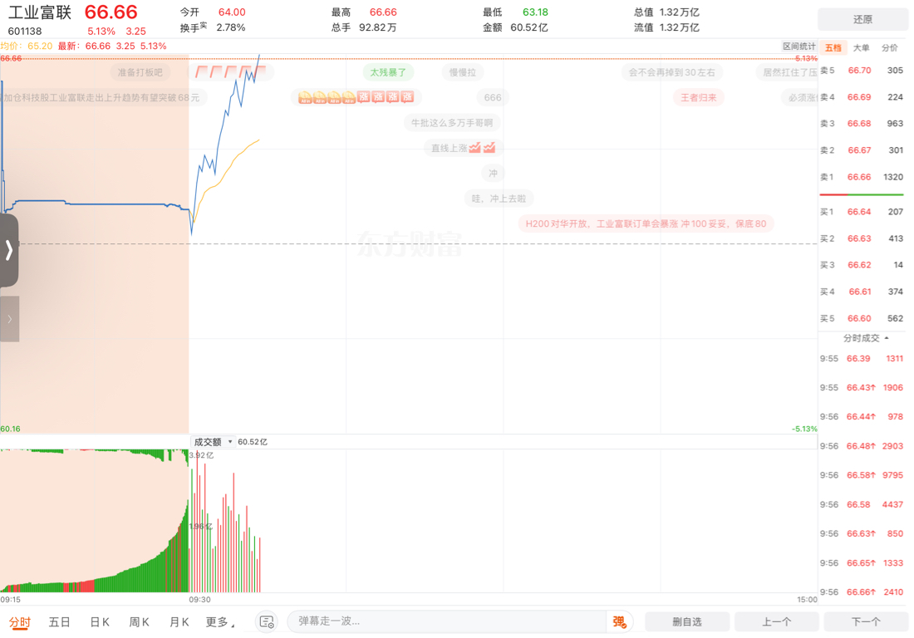Collapse the 分时成交 trade list header
The height and width of the screenshot is (638, 914).
tap(866, 338)
